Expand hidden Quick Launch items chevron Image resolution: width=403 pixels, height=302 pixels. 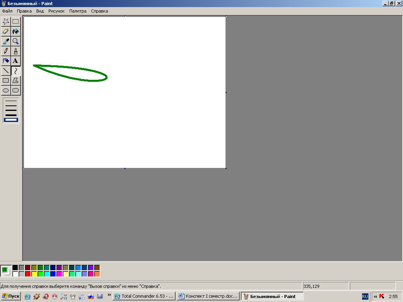(x=109, y=295)
